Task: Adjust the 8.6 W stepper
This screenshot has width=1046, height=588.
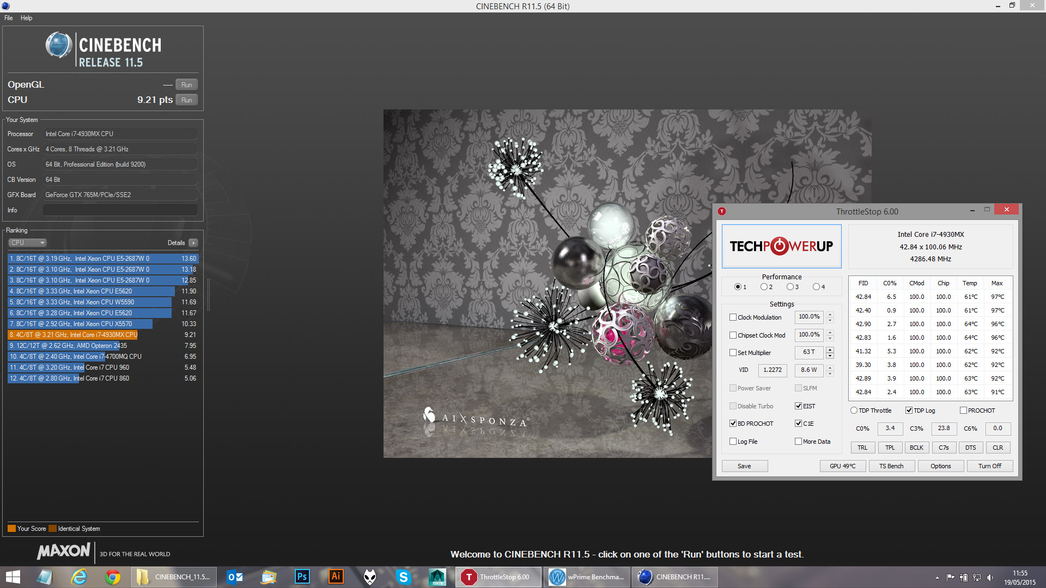Action: [x=830, y=370]
